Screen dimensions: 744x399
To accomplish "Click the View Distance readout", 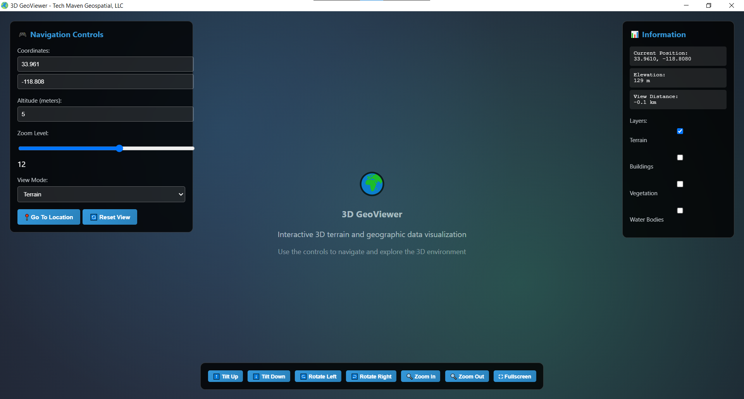I will 678,100.
